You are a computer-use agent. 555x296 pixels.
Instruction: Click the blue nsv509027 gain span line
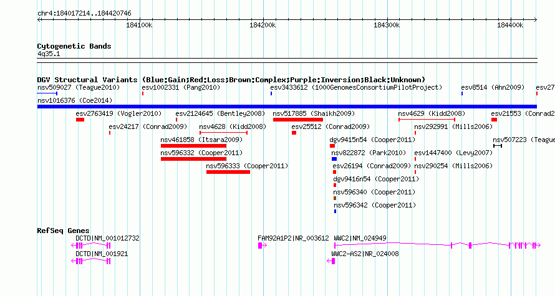pyautogui.click(x=47, y=93)
